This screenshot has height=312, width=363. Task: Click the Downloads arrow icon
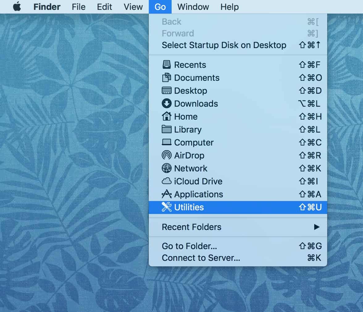click(166, 104)
